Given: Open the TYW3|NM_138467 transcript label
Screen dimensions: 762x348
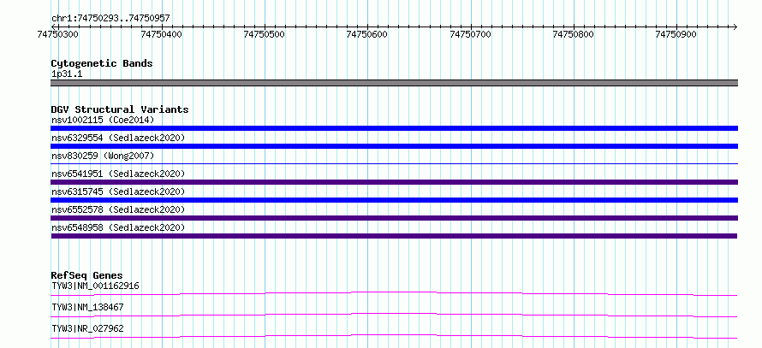Looking at the screenshot, I should click(87, 307).
